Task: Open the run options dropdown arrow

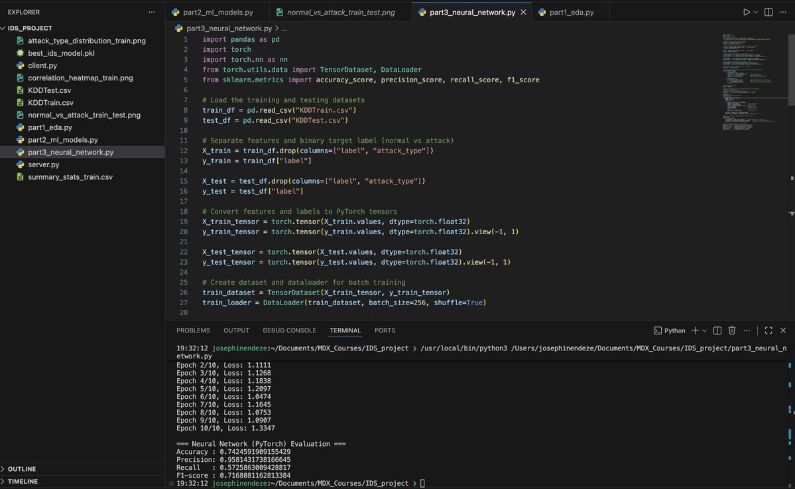Action: [x=755, y=12]
